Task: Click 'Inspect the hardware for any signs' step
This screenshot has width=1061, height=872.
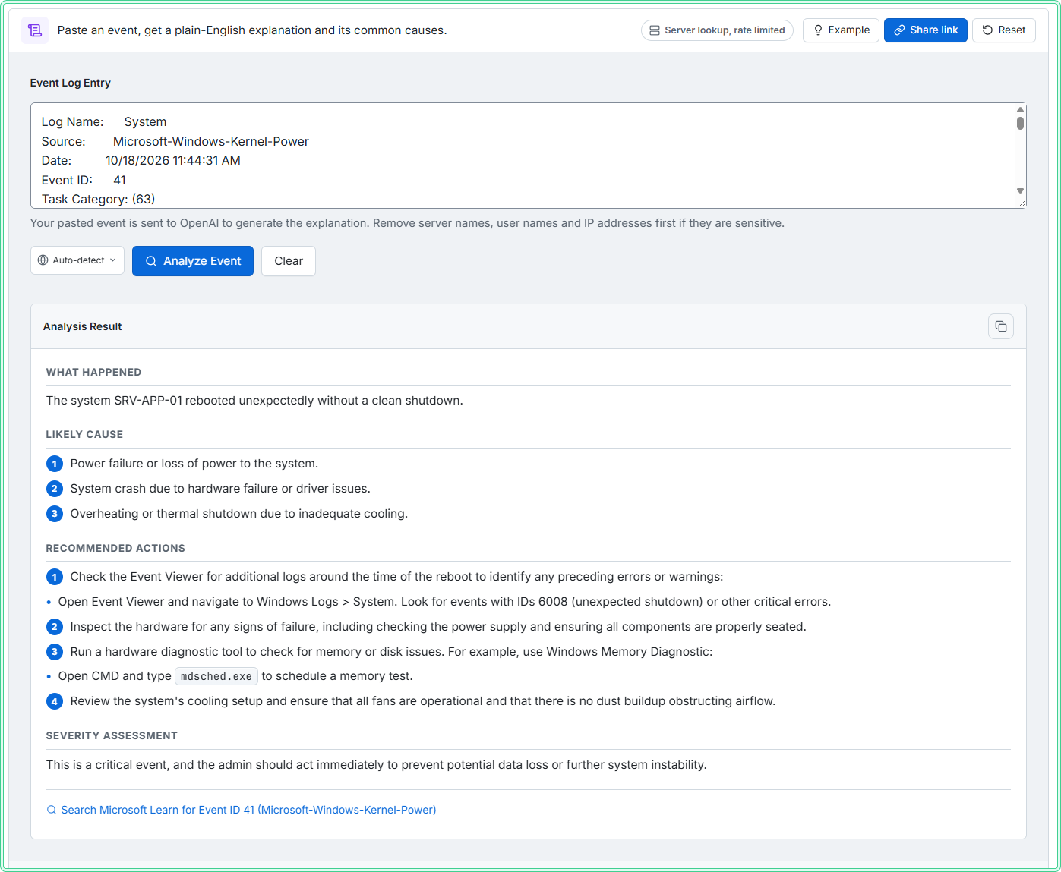Action: 438,627
